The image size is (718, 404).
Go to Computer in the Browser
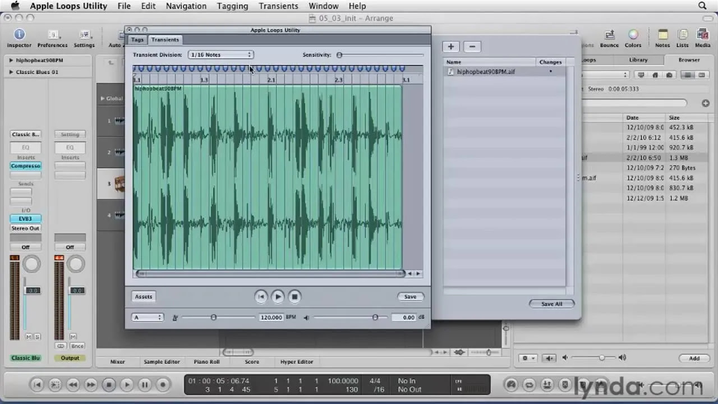tap(642, 75)
